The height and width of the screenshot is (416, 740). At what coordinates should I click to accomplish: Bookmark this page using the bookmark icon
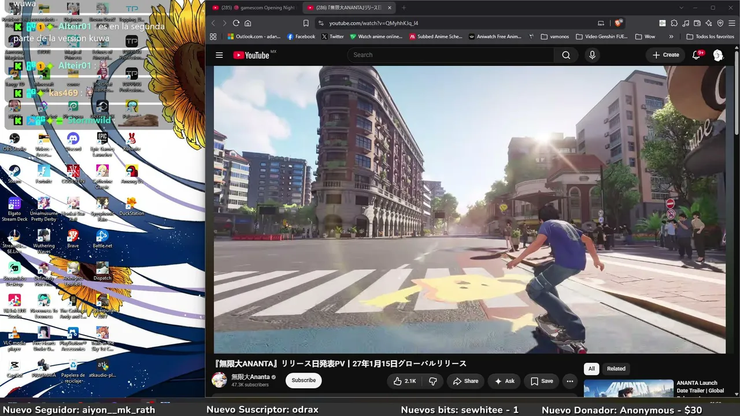click(306, 23)
